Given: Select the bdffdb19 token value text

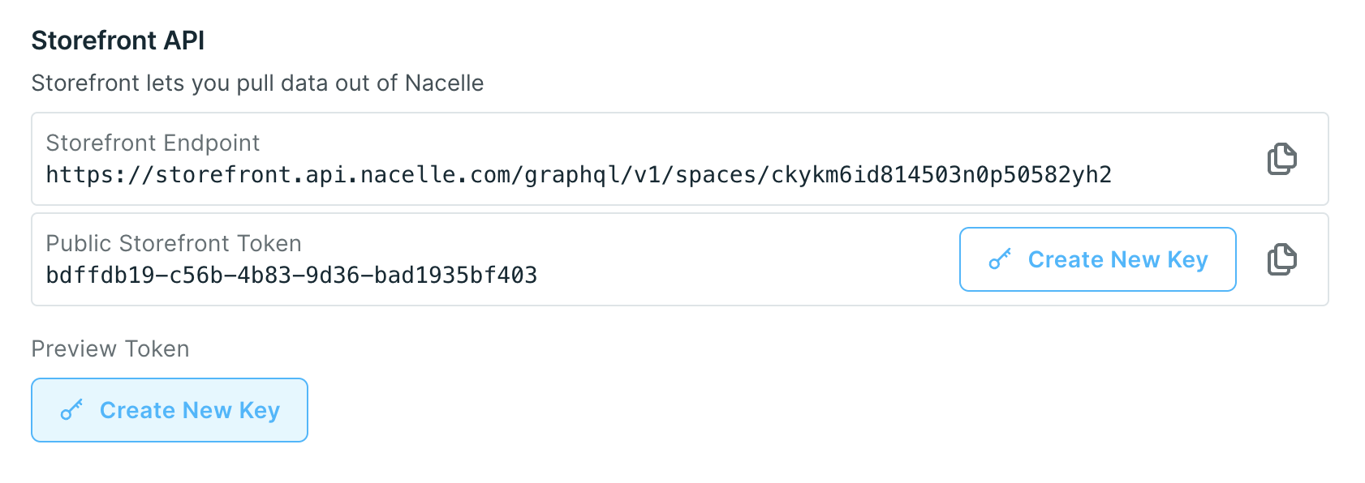Looking at the screenshot, I should coord(291,276).
